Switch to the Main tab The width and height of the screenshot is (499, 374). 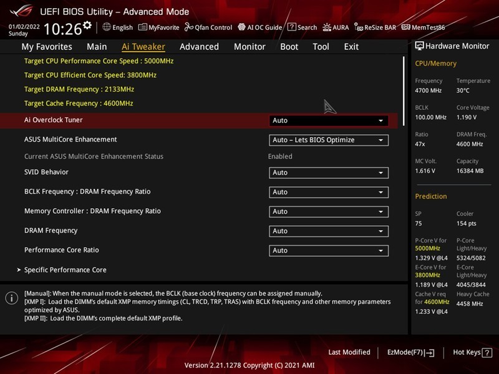tap(97, 47)
